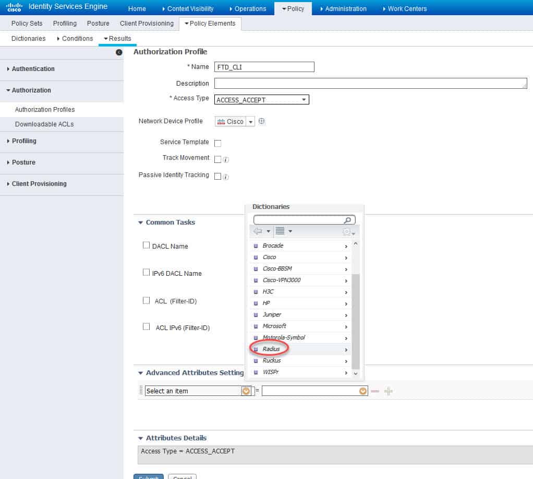This screenshot has height=479, width=533.
Task: Open the Context Visibility menu
Action: tap(188, 8)
